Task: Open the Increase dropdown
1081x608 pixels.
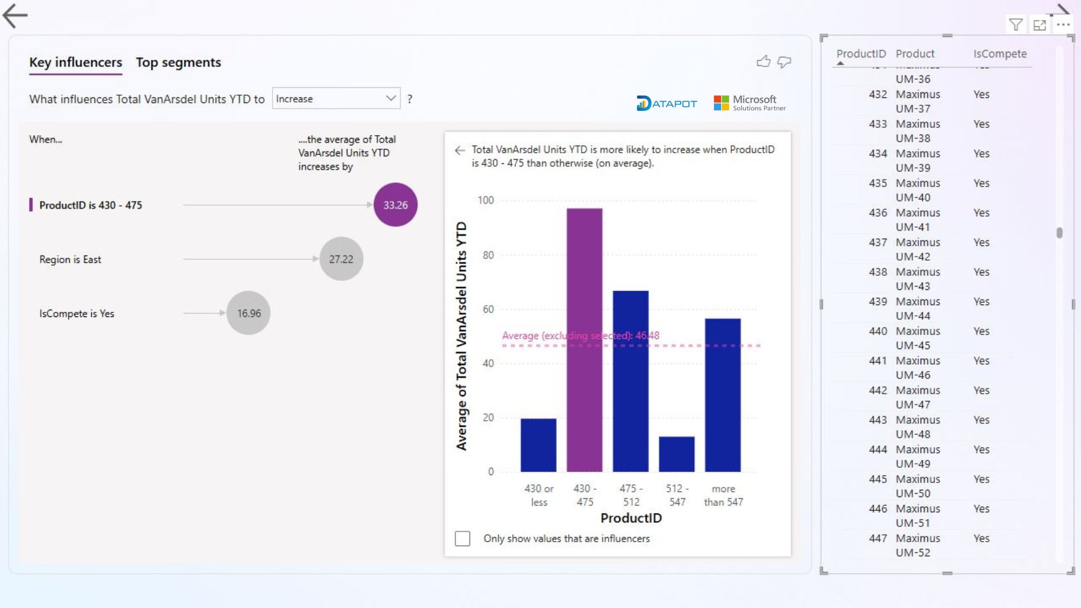Action: pyautogui.click(x=336, y=99)
